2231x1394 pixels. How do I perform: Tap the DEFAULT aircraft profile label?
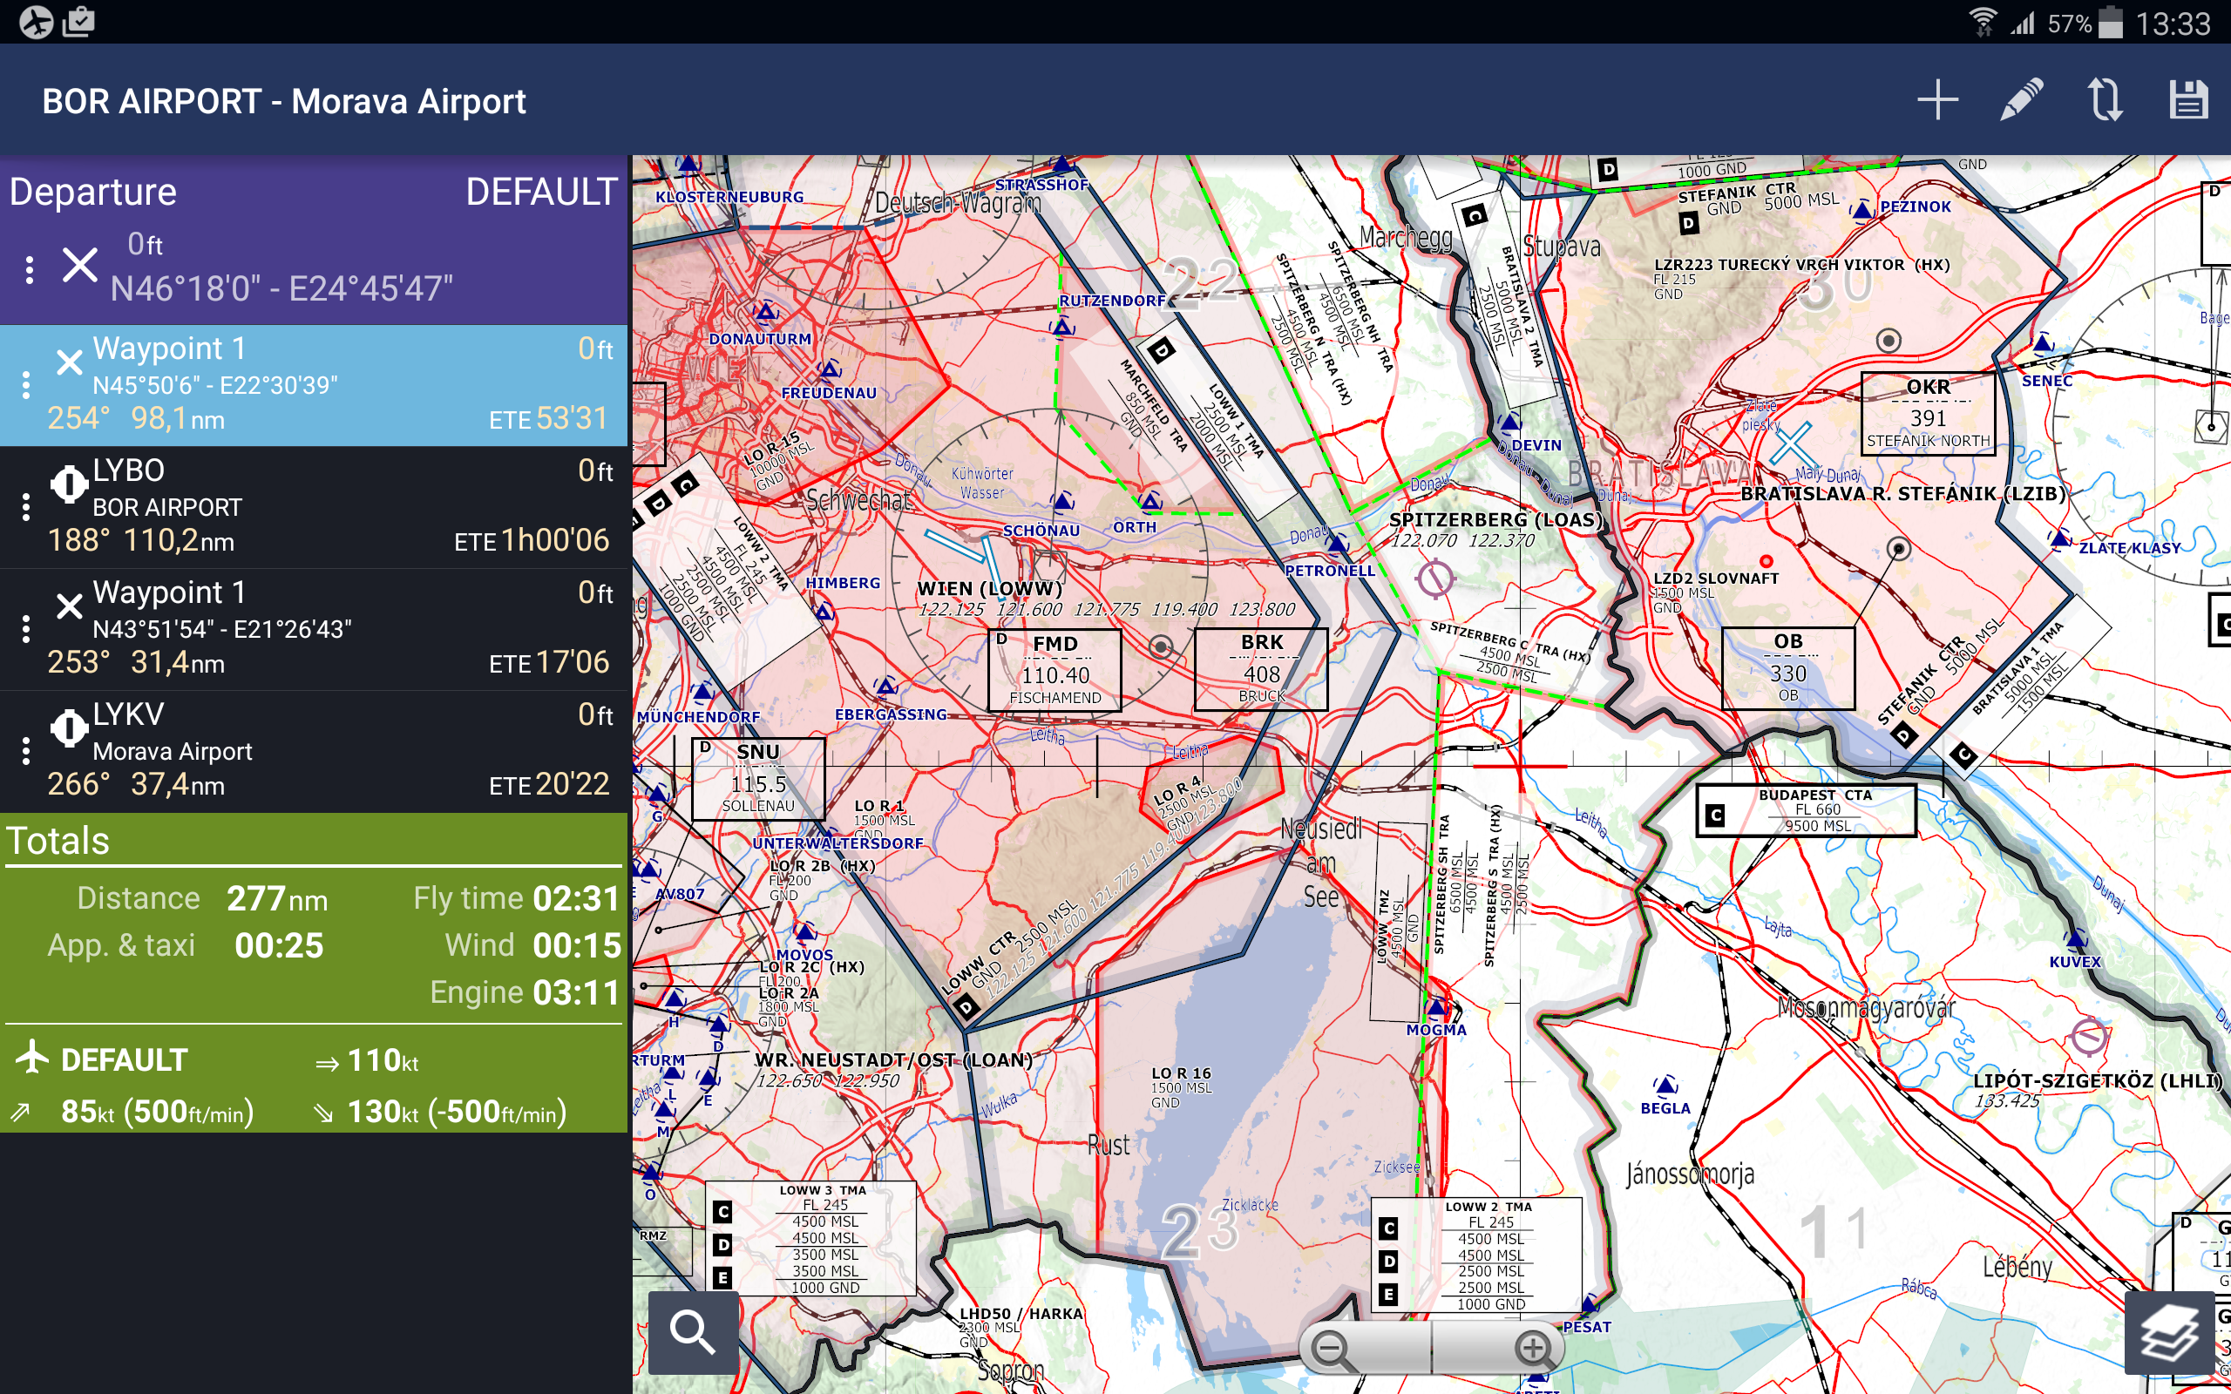(x=124, y=1060)
